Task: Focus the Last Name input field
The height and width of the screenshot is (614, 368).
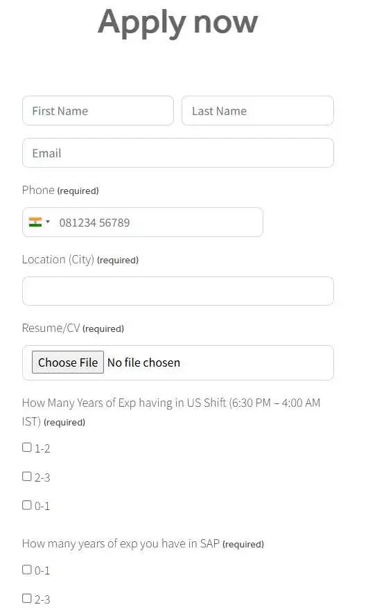Action: pyautogui.click(x=258, y=111)
